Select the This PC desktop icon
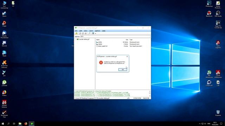 (4, 5)
